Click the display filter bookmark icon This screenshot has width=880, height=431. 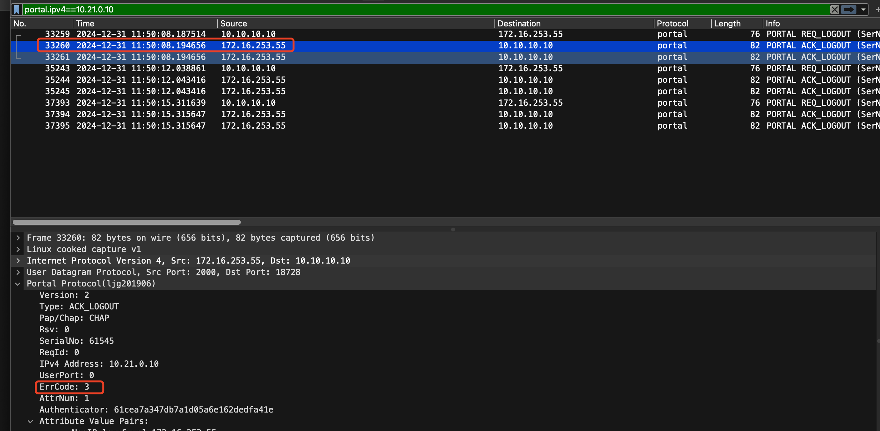coord(16,10)
